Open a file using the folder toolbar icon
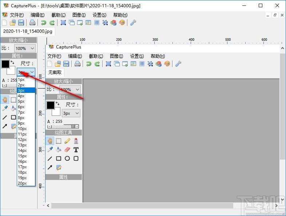The width and height of the screenshot is (286, 216). pos(13,23)
